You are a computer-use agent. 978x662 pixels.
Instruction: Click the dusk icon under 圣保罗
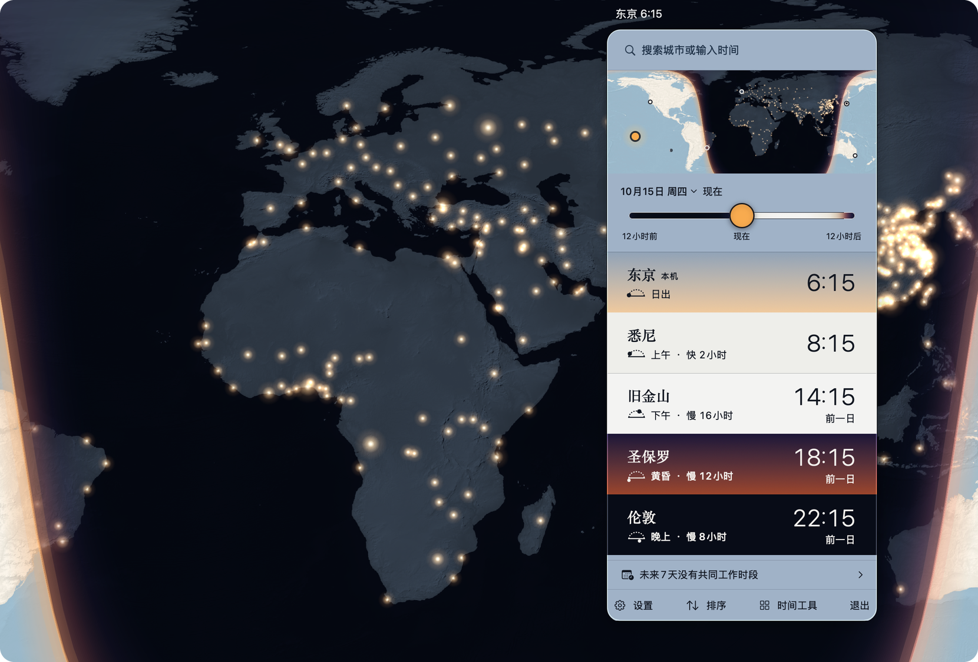coord(636,475)
